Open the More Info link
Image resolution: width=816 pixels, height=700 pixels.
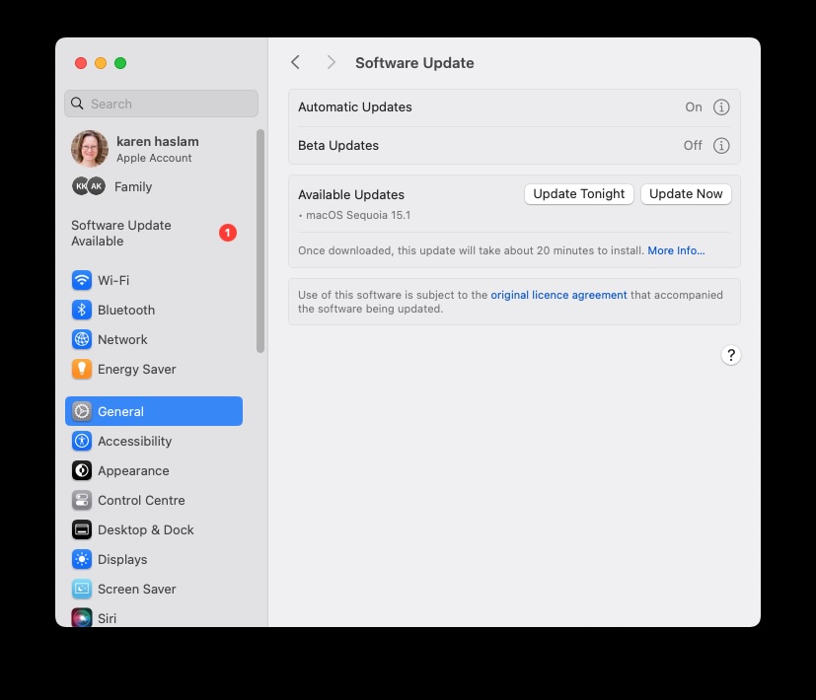point(676,250)
